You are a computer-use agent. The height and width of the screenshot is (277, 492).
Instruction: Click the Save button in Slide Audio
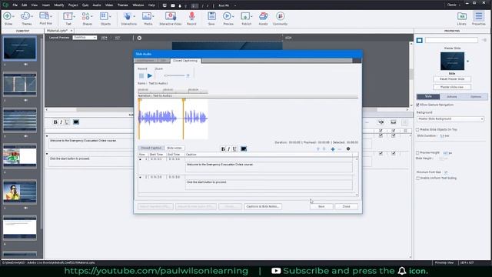click(x=321, y=207)
